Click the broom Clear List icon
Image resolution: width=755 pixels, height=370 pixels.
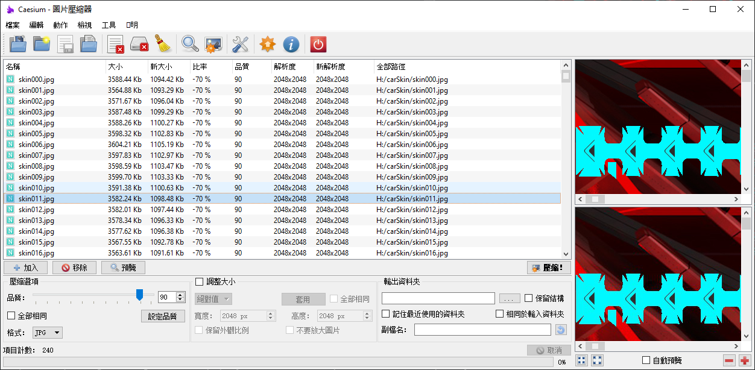tap(163, 43)
